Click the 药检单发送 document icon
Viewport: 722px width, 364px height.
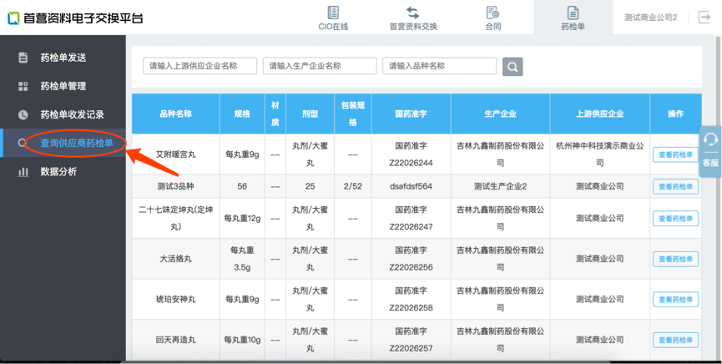23,58
